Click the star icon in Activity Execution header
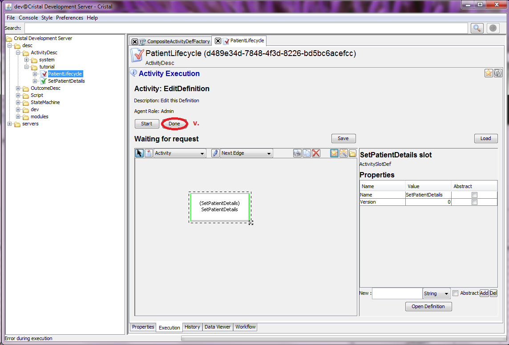509x345 pixels. 489,73
